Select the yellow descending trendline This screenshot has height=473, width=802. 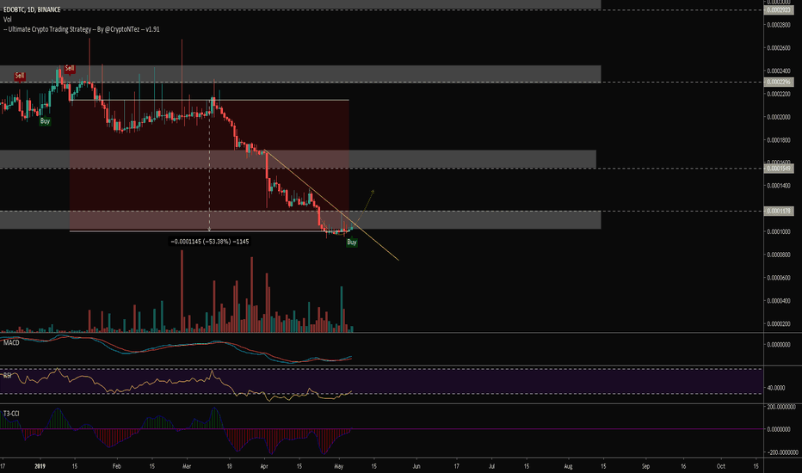coord(331,205)
